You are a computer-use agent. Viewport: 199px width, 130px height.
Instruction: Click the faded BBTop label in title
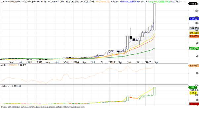pos(183,2)
